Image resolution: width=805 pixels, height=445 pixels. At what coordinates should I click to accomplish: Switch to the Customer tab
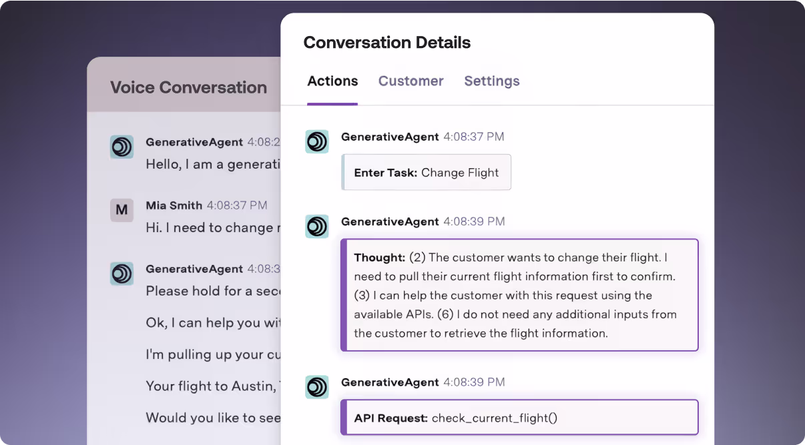pyautogui.click(x=411, y=81)
